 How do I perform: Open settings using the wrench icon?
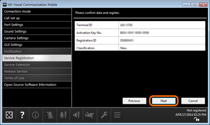tap(104, 115)
